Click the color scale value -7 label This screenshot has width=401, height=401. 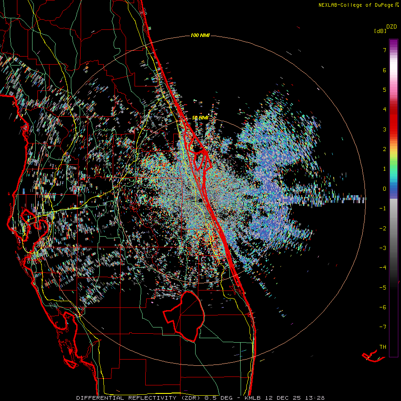tap(383, 327)
